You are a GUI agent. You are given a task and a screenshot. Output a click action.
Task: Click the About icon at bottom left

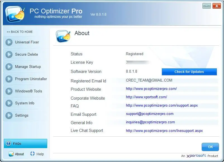[x=11, y=154]
